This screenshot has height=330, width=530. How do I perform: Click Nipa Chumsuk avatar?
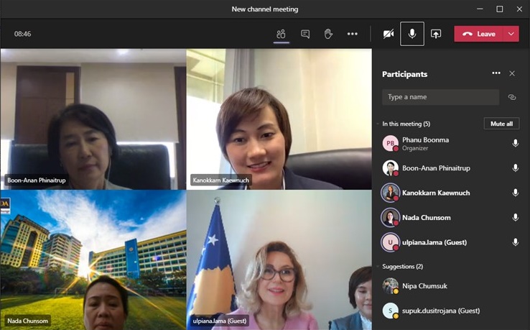coord(391,286)
